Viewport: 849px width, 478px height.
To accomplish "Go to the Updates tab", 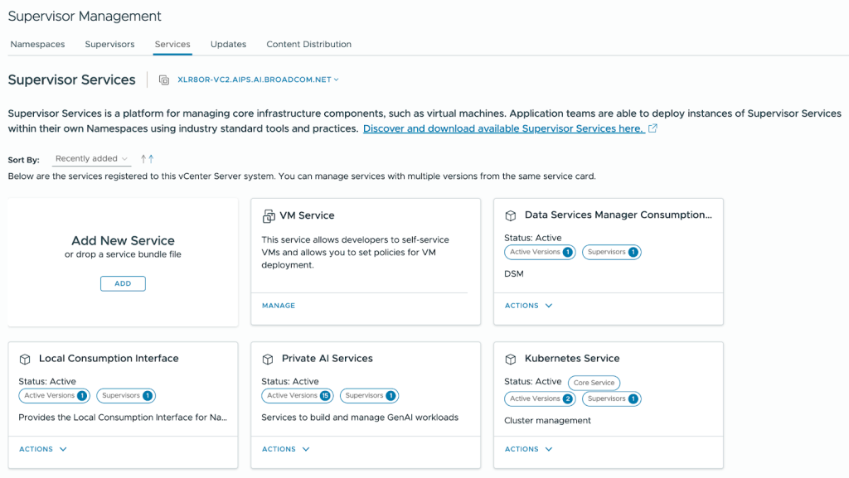I will coord(228,45).
